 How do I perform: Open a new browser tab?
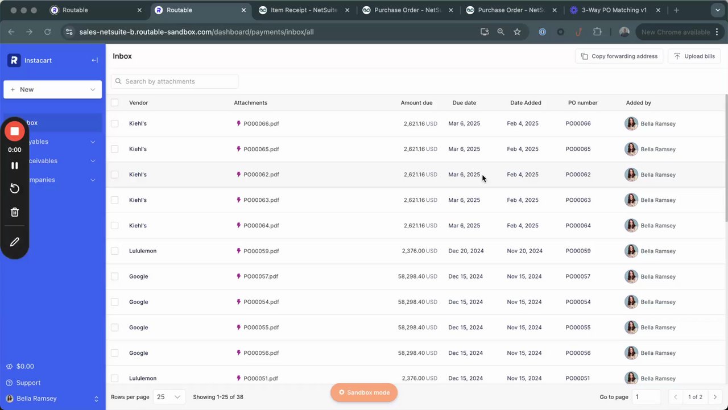tap(676, 10)
